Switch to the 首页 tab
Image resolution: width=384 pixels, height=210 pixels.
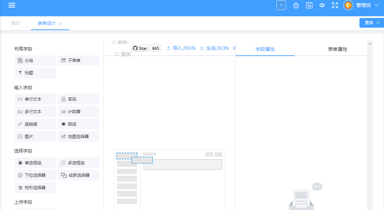click(x=16, y=23)
